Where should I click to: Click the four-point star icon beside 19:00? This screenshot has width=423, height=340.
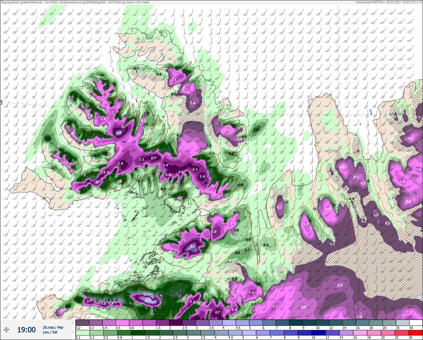[x=6, y=330]
